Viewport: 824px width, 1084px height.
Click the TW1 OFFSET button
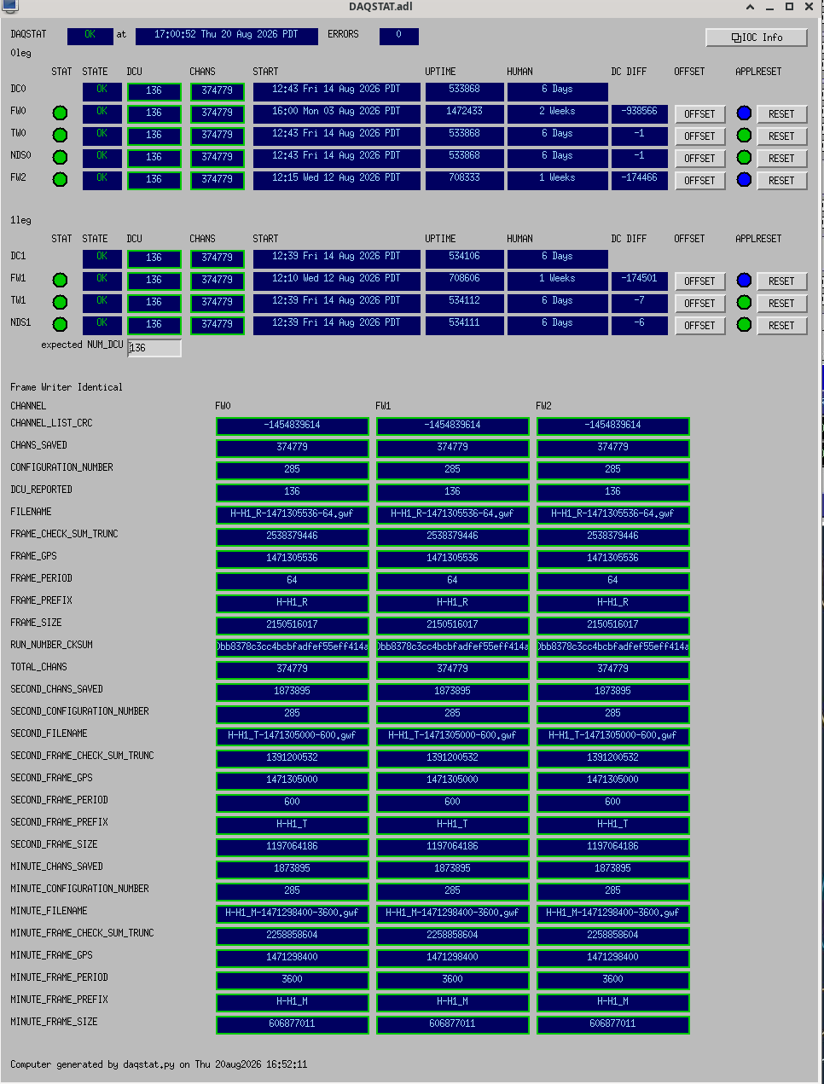tap(699, 304)
